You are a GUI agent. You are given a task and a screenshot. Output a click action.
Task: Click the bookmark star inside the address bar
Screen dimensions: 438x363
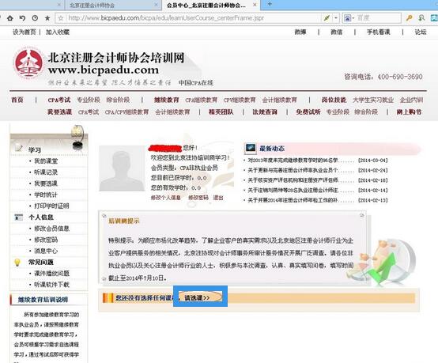61,18
